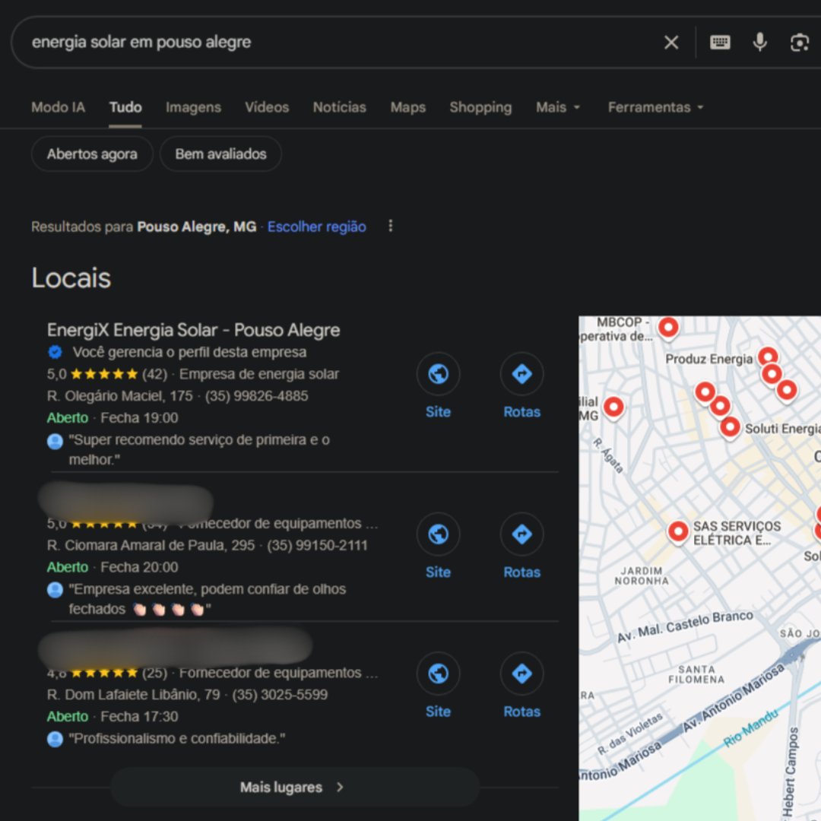Click the SAS Serviços Elétrica map pin

click(678, 532)
